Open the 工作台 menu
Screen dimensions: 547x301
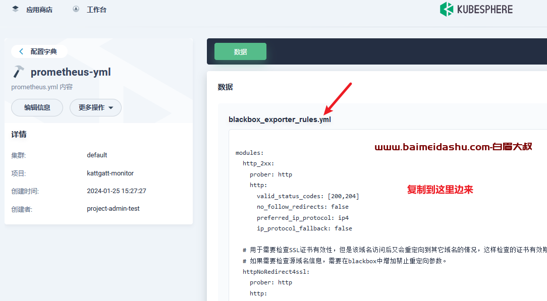pos(96,10)
